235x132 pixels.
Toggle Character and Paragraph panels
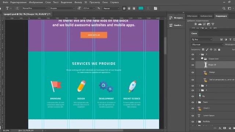click(x=155, y=8)
